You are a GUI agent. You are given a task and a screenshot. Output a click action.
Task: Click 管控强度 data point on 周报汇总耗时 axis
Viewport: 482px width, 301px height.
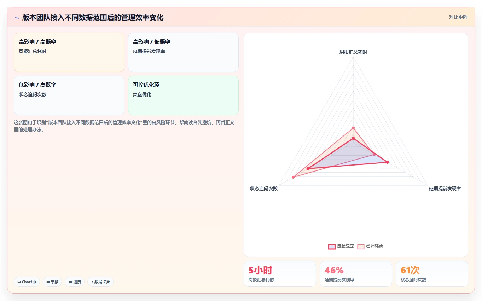(353, 128)
